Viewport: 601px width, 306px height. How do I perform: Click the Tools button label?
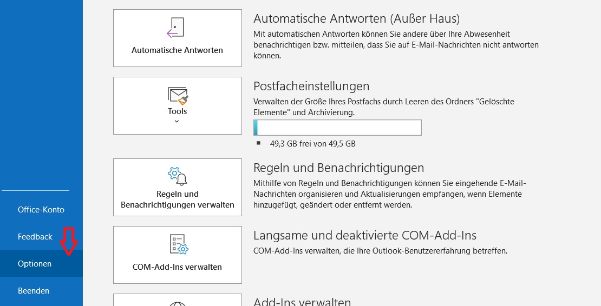tap(177, 111)
